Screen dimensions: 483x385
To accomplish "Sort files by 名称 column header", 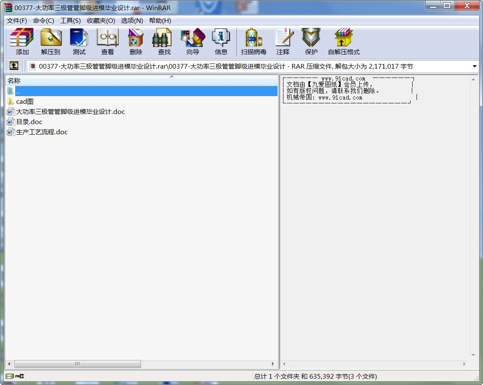I will pyautogui.click(x=14, y=80).
